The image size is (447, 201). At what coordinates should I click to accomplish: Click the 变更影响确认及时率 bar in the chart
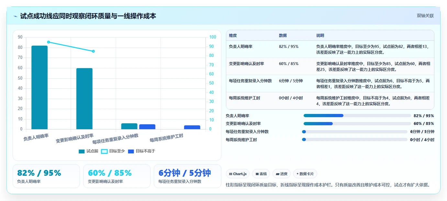[84, 99]
